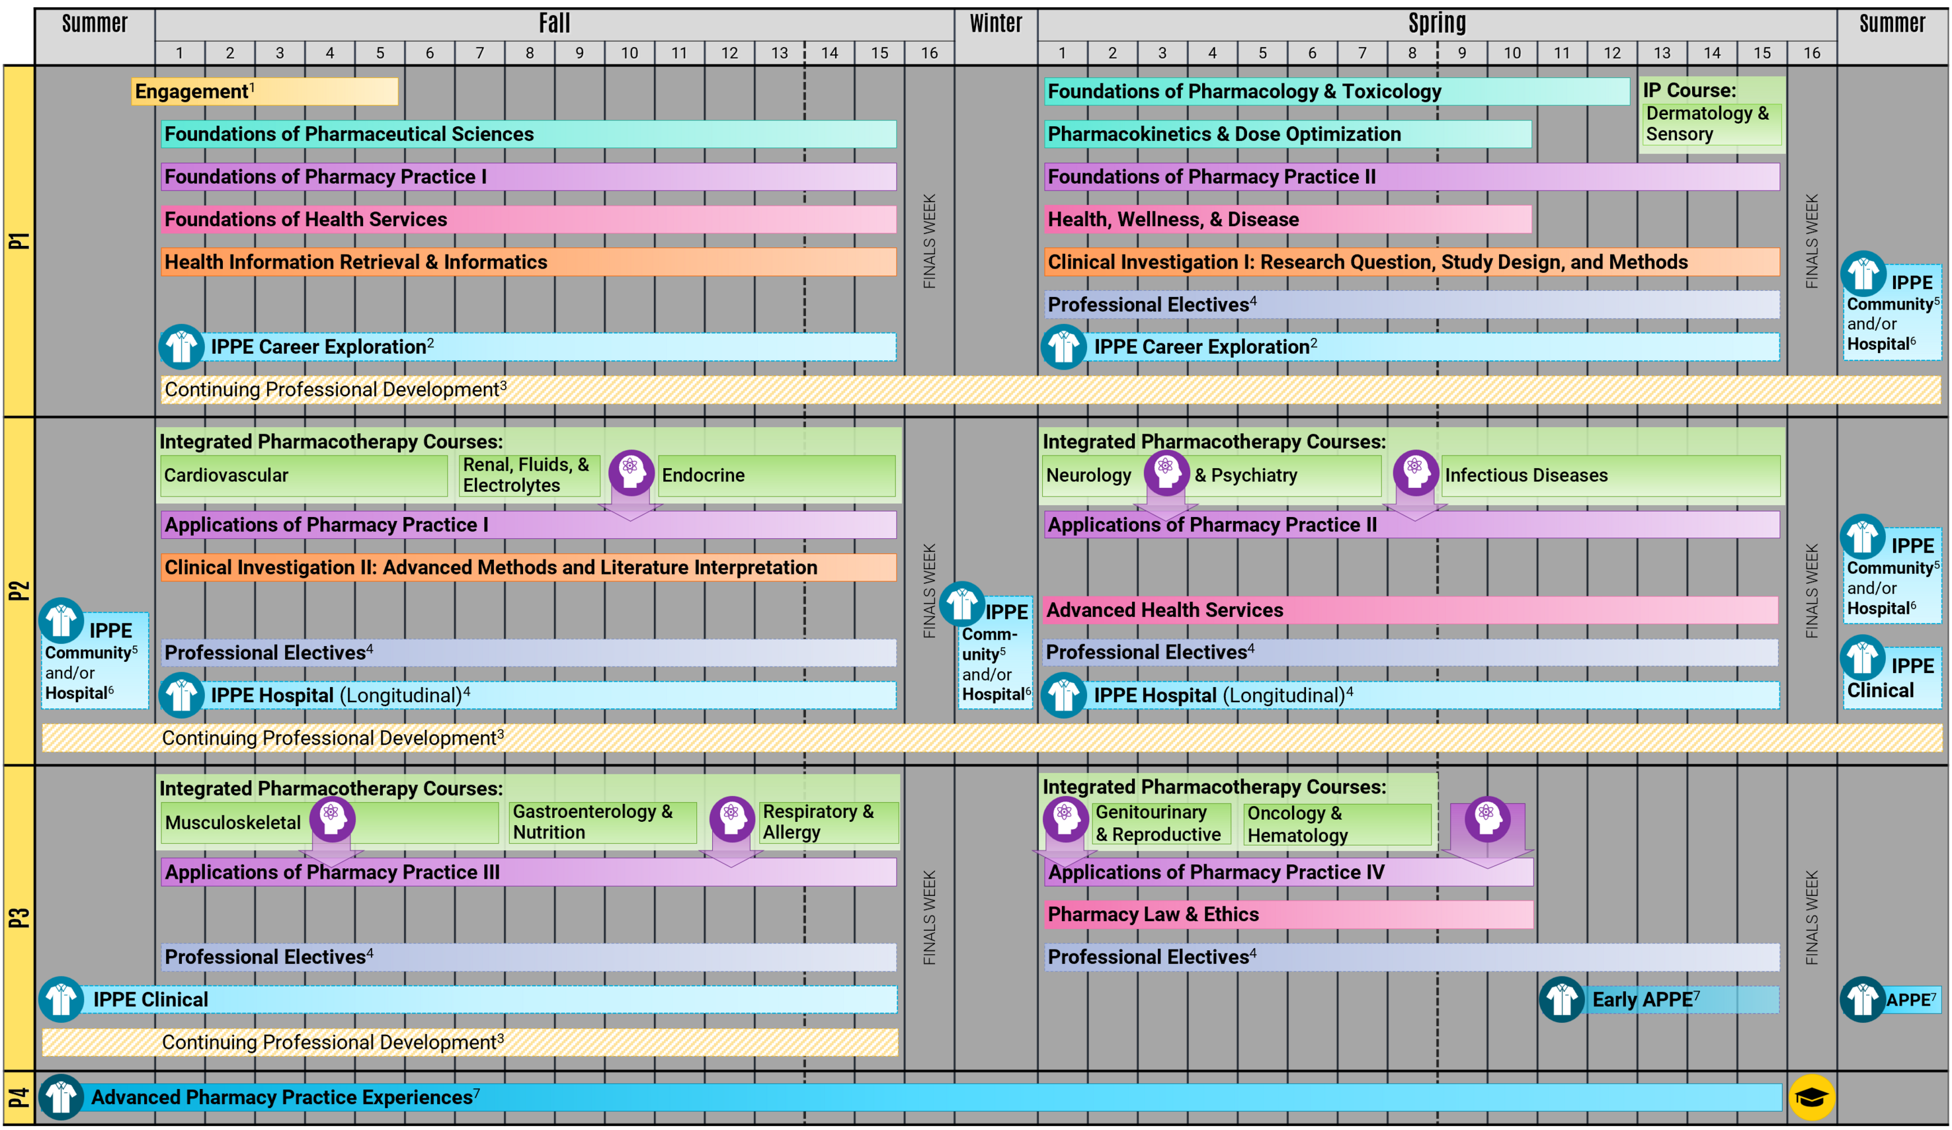This screenshot has height=1130, width=1952.
Task: Click lab coat icon on Advanced Pharmacy Practice Experiences
Action: (x=61, y=1097)
